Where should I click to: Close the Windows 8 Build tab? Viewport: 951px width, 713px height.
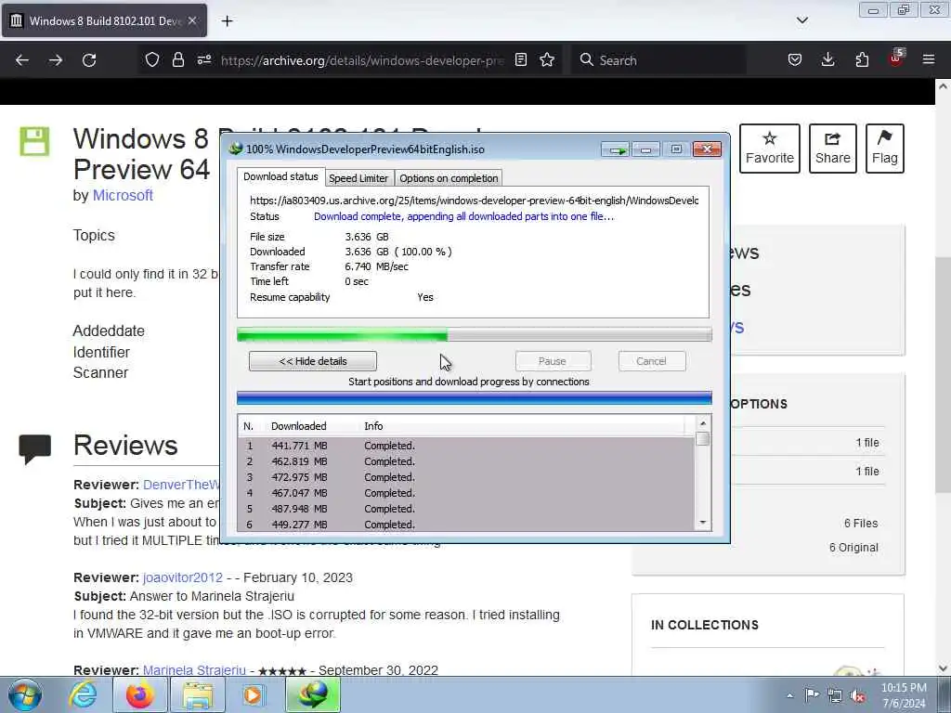[192, 20]
